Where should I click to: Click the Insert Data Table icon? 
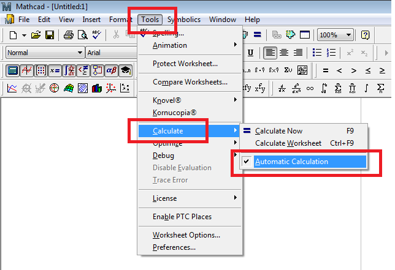(305, 35)
